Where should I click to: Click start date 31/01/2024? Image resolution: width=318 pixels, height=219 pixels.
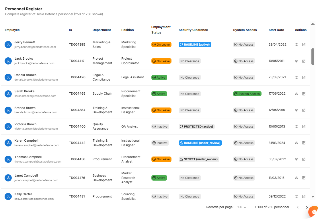point(277,143)
